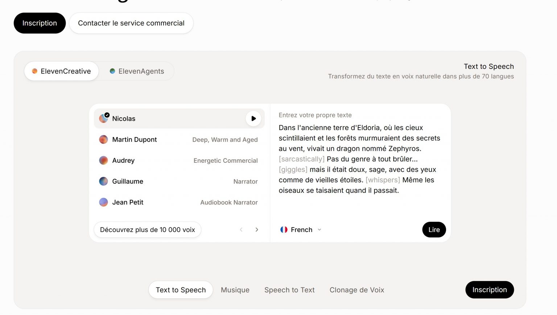Select the Text to Speech tab

(x=181, y=290)
